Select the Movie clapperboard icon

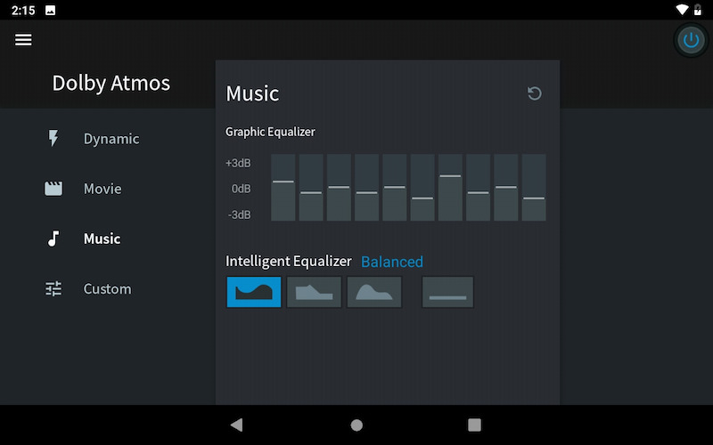coord(53,189)
